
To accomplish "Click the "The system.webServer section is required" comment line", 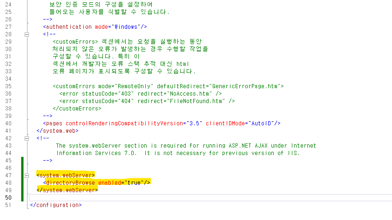I will point(186,145).
